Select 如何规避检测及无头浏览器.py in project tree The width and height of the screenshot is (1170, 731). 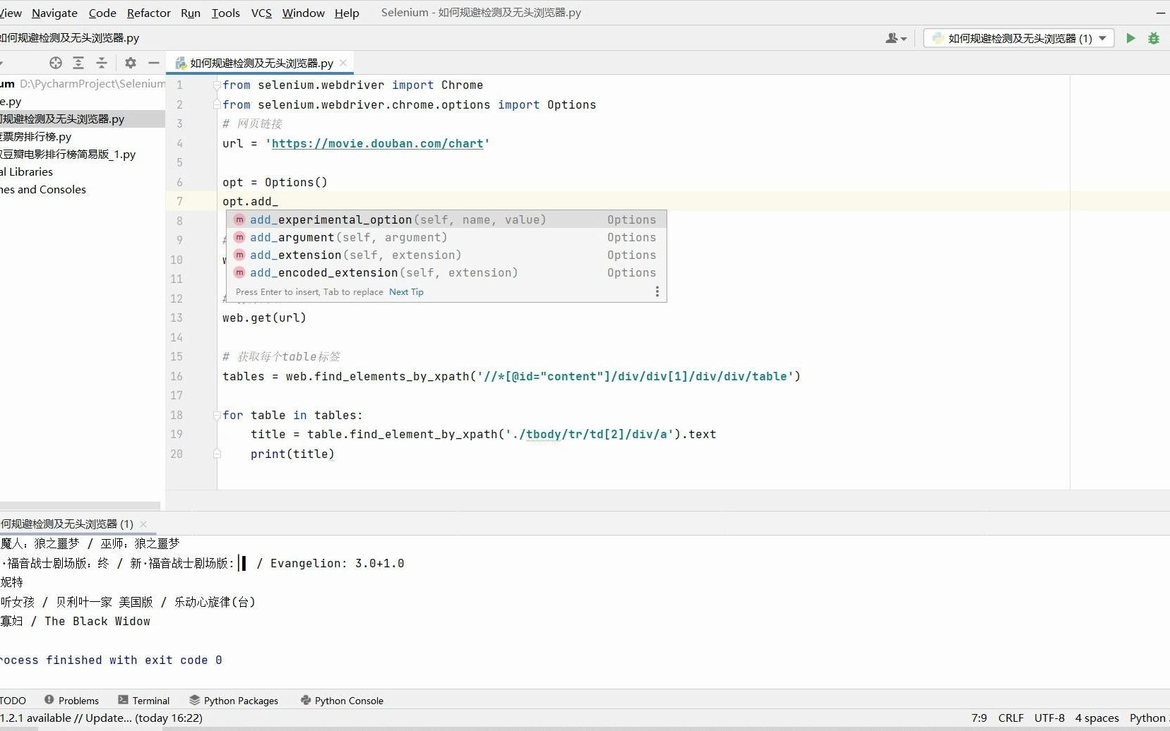(82, 119)
